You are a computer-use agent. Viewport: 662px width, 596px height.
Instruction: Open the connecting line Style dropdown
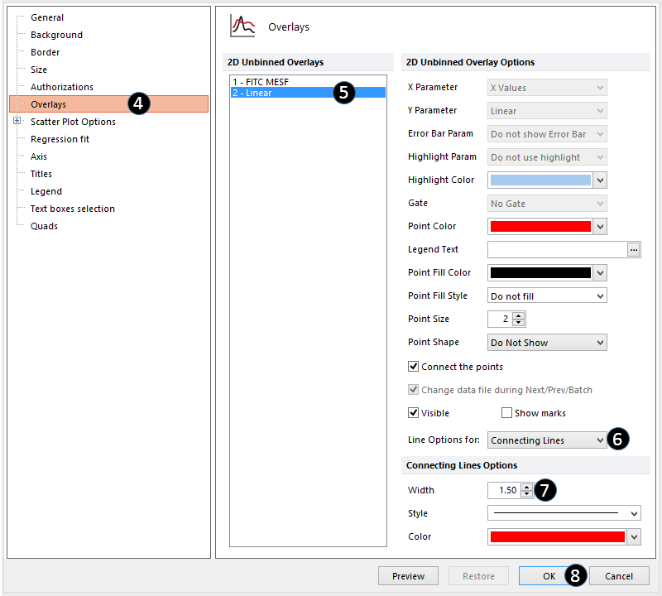pos(564,513)
